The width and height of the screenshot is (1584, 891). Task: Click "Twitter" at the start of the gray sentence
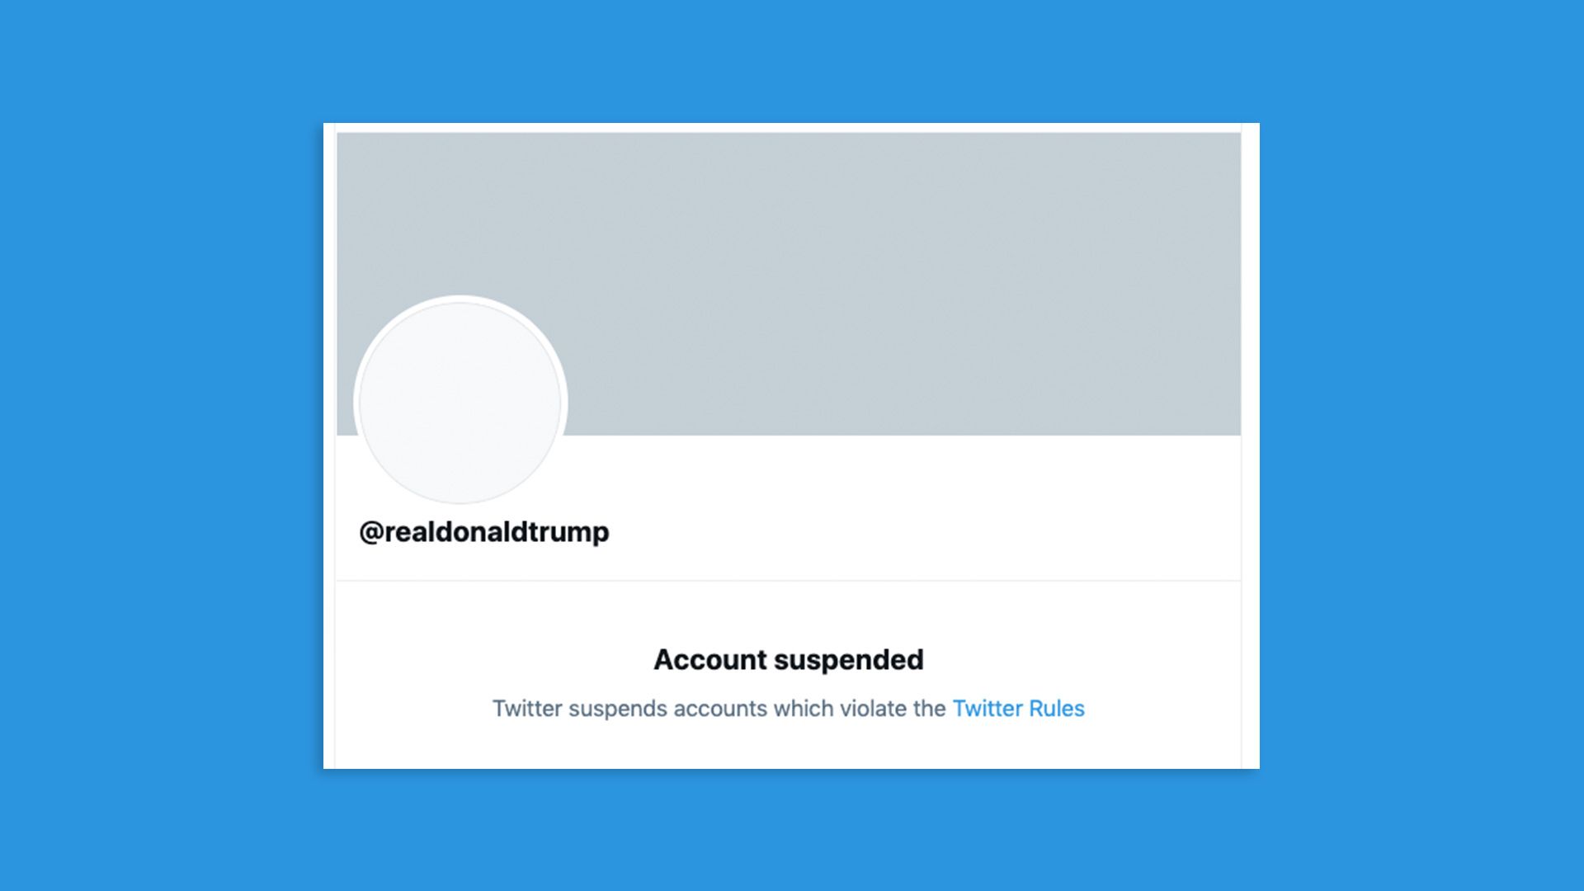pyautogui.click(x=527, y=709)
